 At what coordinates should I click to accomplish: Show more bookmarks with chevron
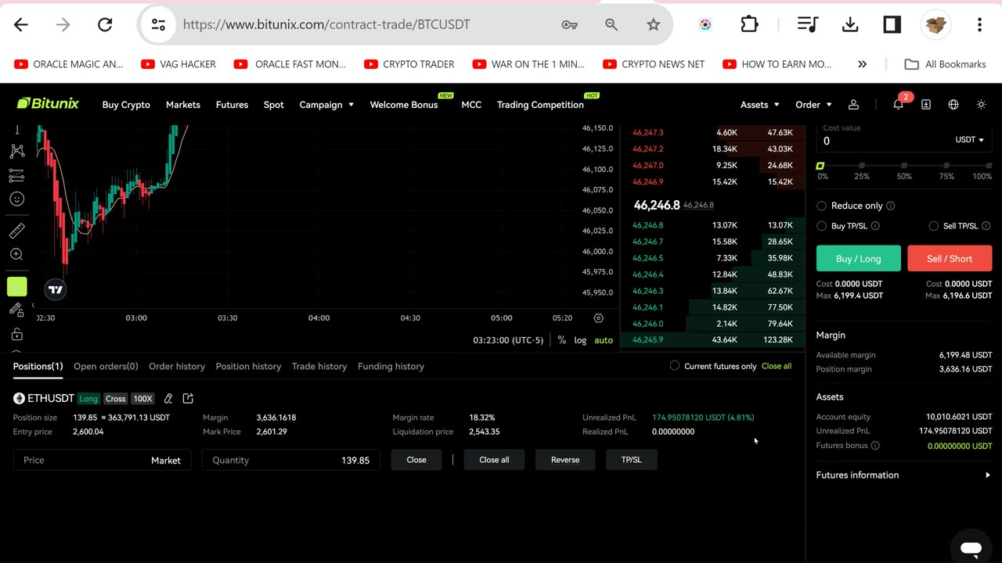(x=862, y=64)
